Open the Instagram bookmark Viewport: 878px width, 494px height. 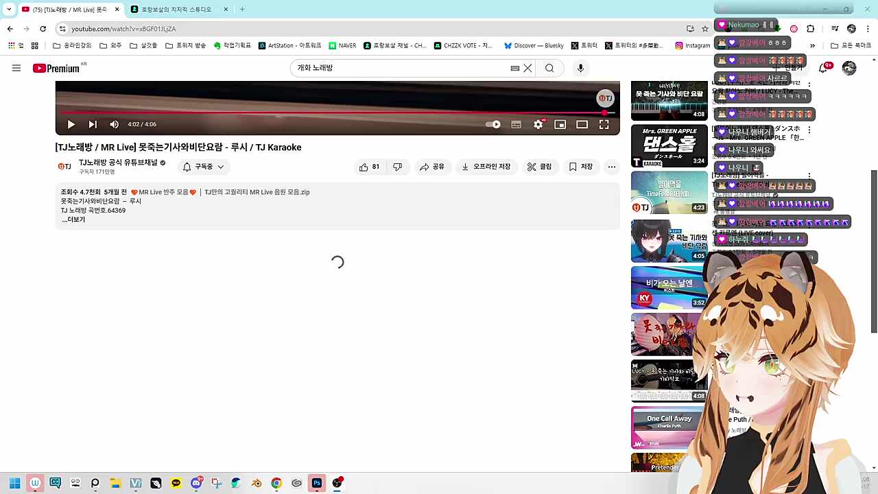[693, 46]
